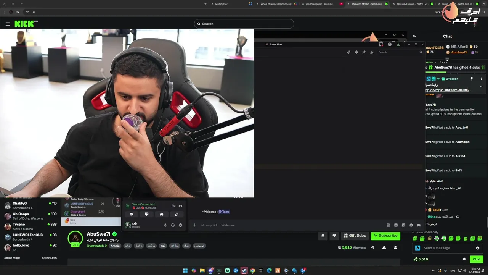Open AbuSwe7l channel avatar
This screenshot has width=488, height=275.
click(x=75, y=238)
